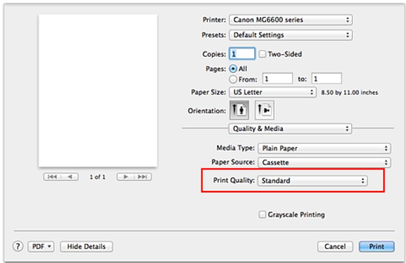Open the Paper Source dropdown
The image size is (406, 263).
[x=324, y=162]
